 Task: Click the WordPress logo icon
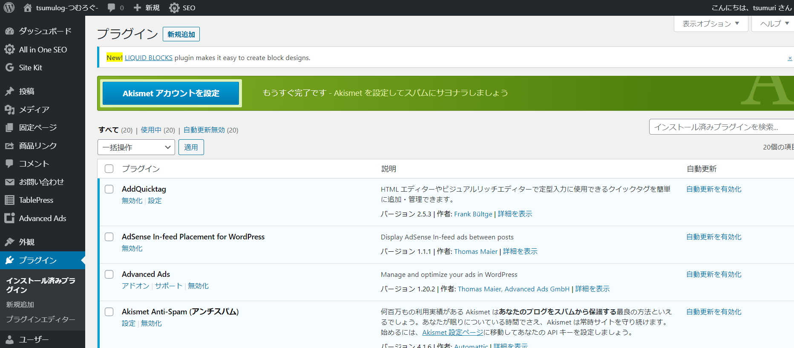9,8
